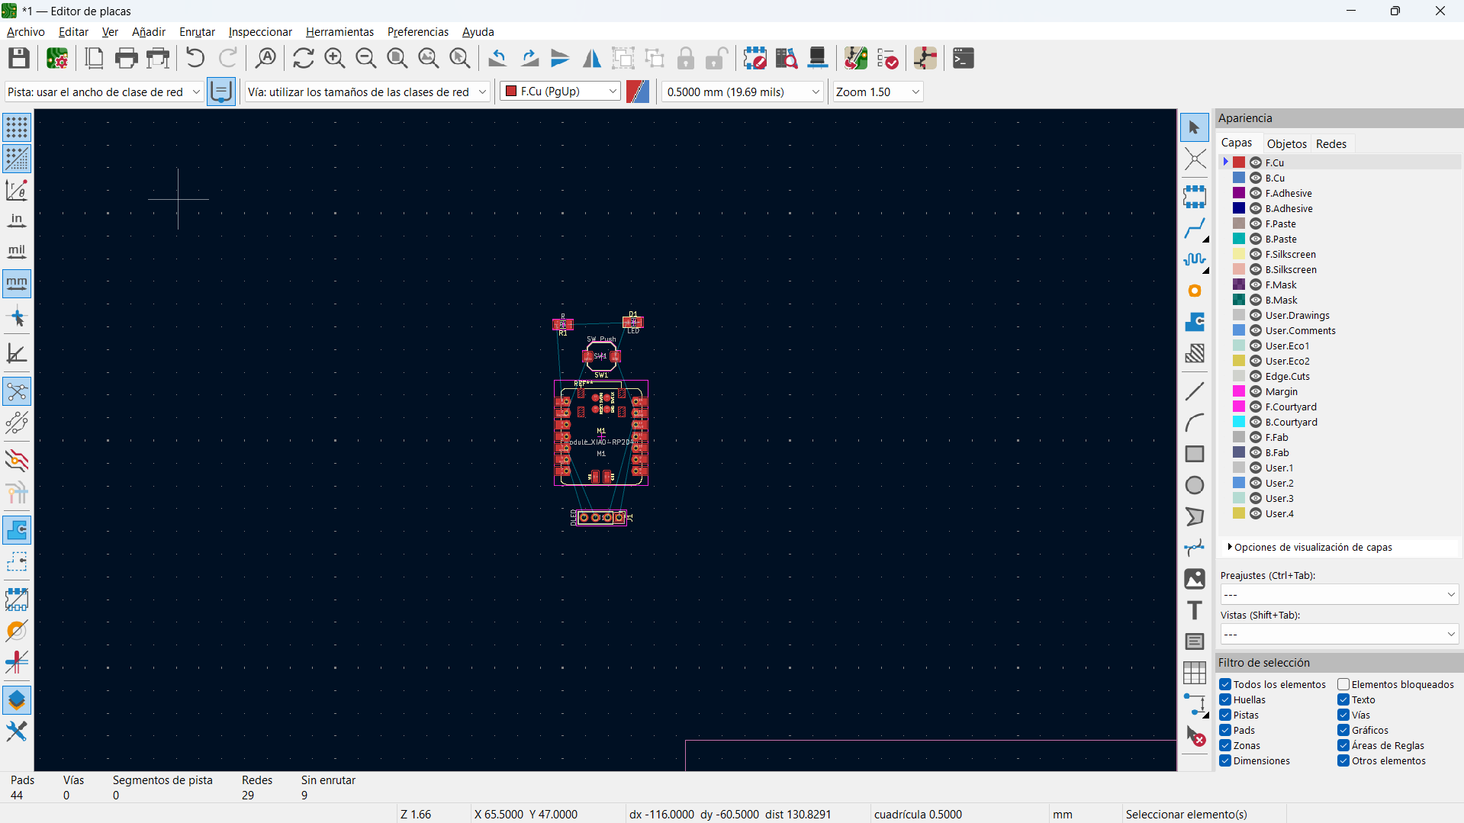Open board setup icon in top toolbar
1464x823 pixels.
(57, 58)
